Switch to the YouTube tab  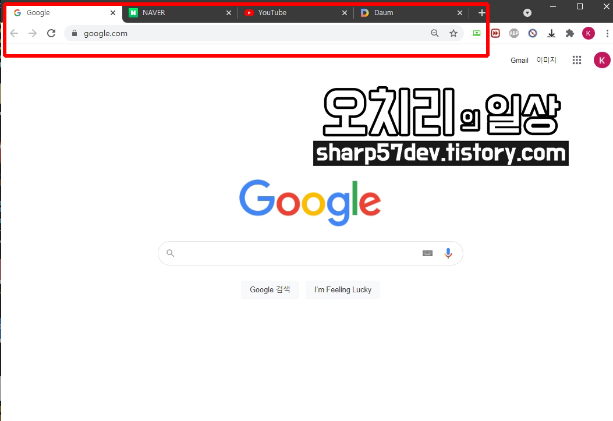tap(296, 13)
